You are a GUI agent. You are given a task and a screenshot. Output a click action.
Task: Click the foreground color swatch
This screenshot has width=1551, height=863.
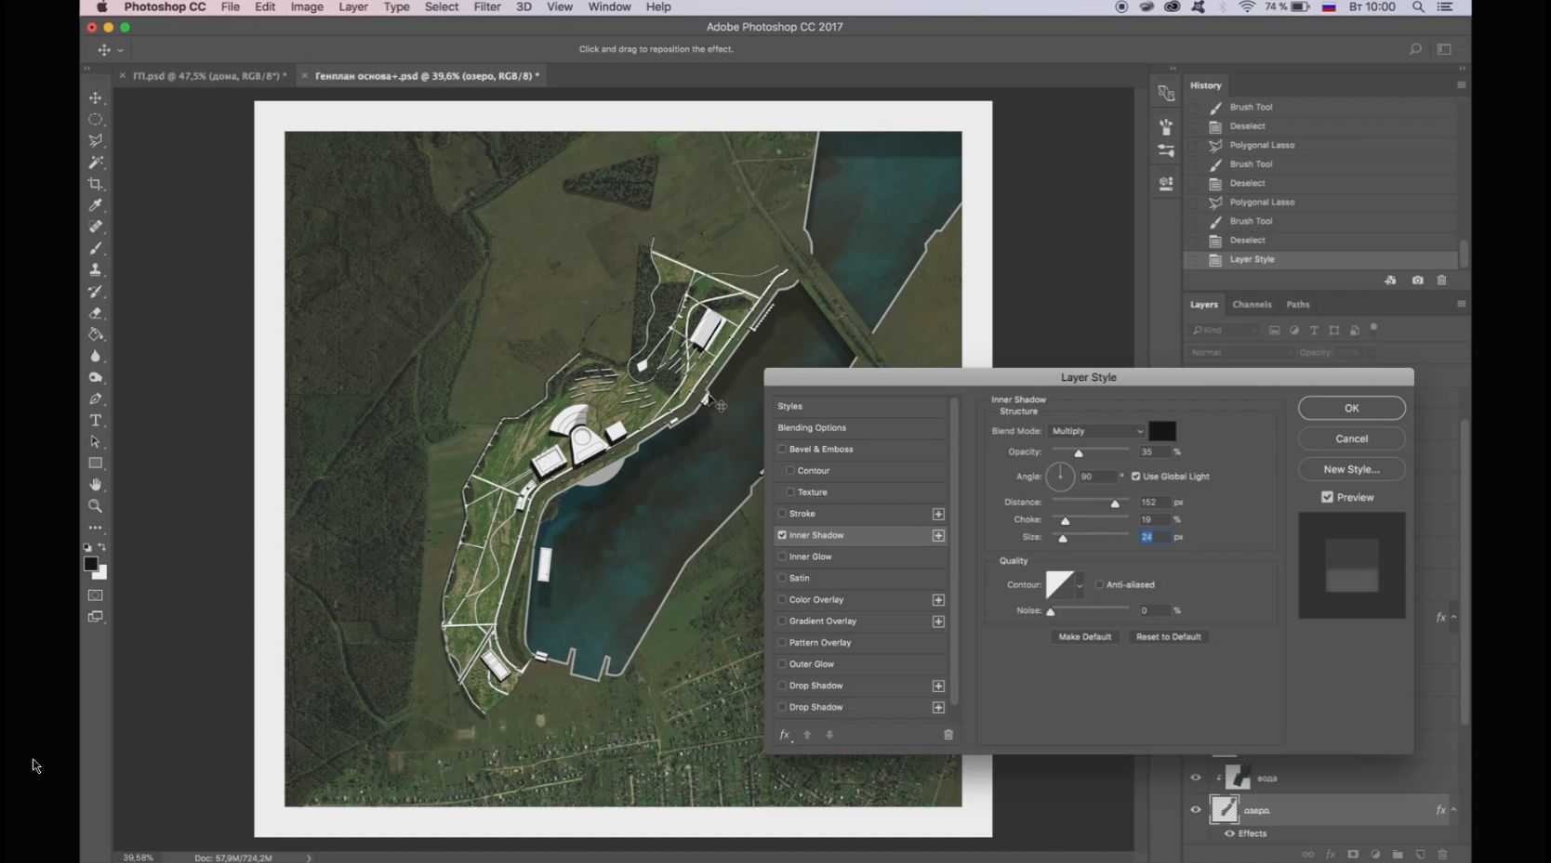[91, 564]
